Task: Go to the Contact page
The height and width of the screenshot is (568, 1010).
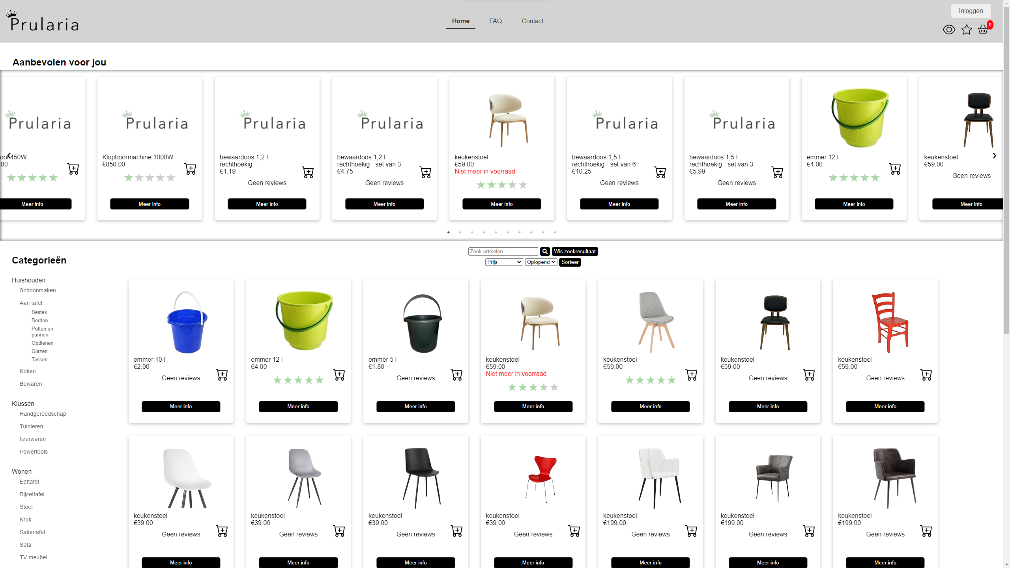Action: click(x=532, y=21)
